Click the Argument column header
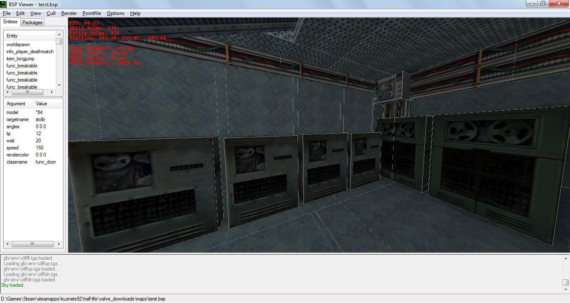Viewport: 570px width, 303px height. tap(18, 104)
